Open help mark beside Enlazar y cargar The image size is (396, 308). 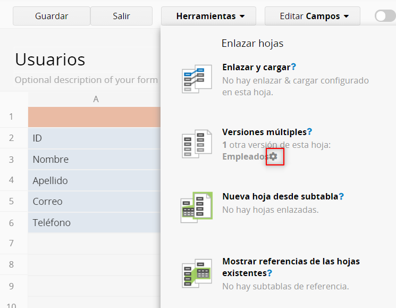(293, 68)
